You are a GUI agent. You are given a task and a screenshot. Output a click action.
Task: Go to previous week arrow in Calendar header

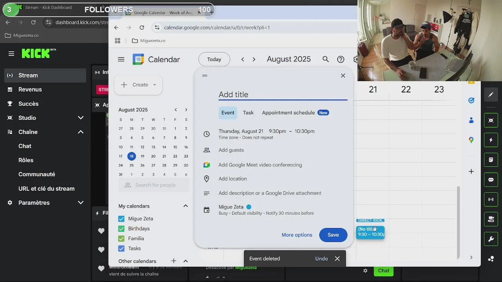click(x=242, y=60)
